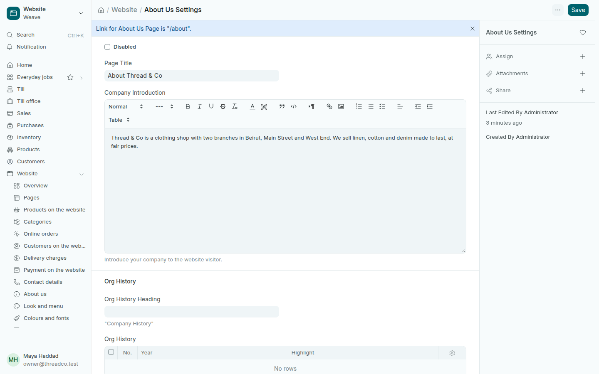Insert code block in the editor
599x374 pixels.
point(294,107)
